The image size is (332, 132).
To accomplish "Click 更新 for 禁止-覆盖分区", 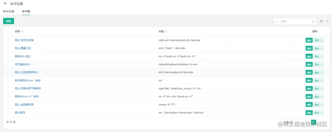I will click(x=309, y=48).
